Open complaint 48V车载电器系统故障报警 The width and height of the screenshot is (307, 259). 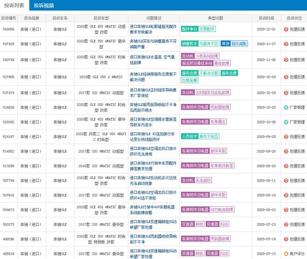coord(152,210)
